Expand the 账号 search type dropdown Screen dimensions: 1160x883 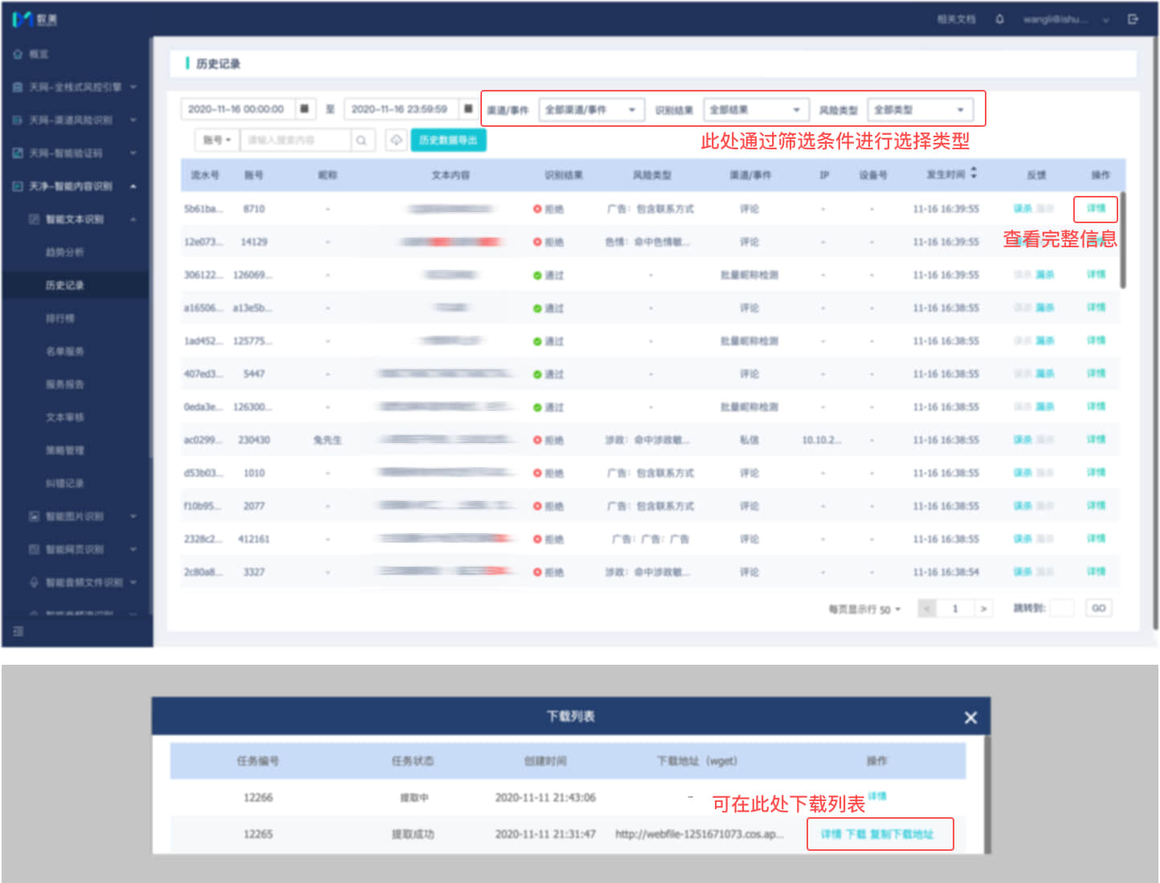217,140
